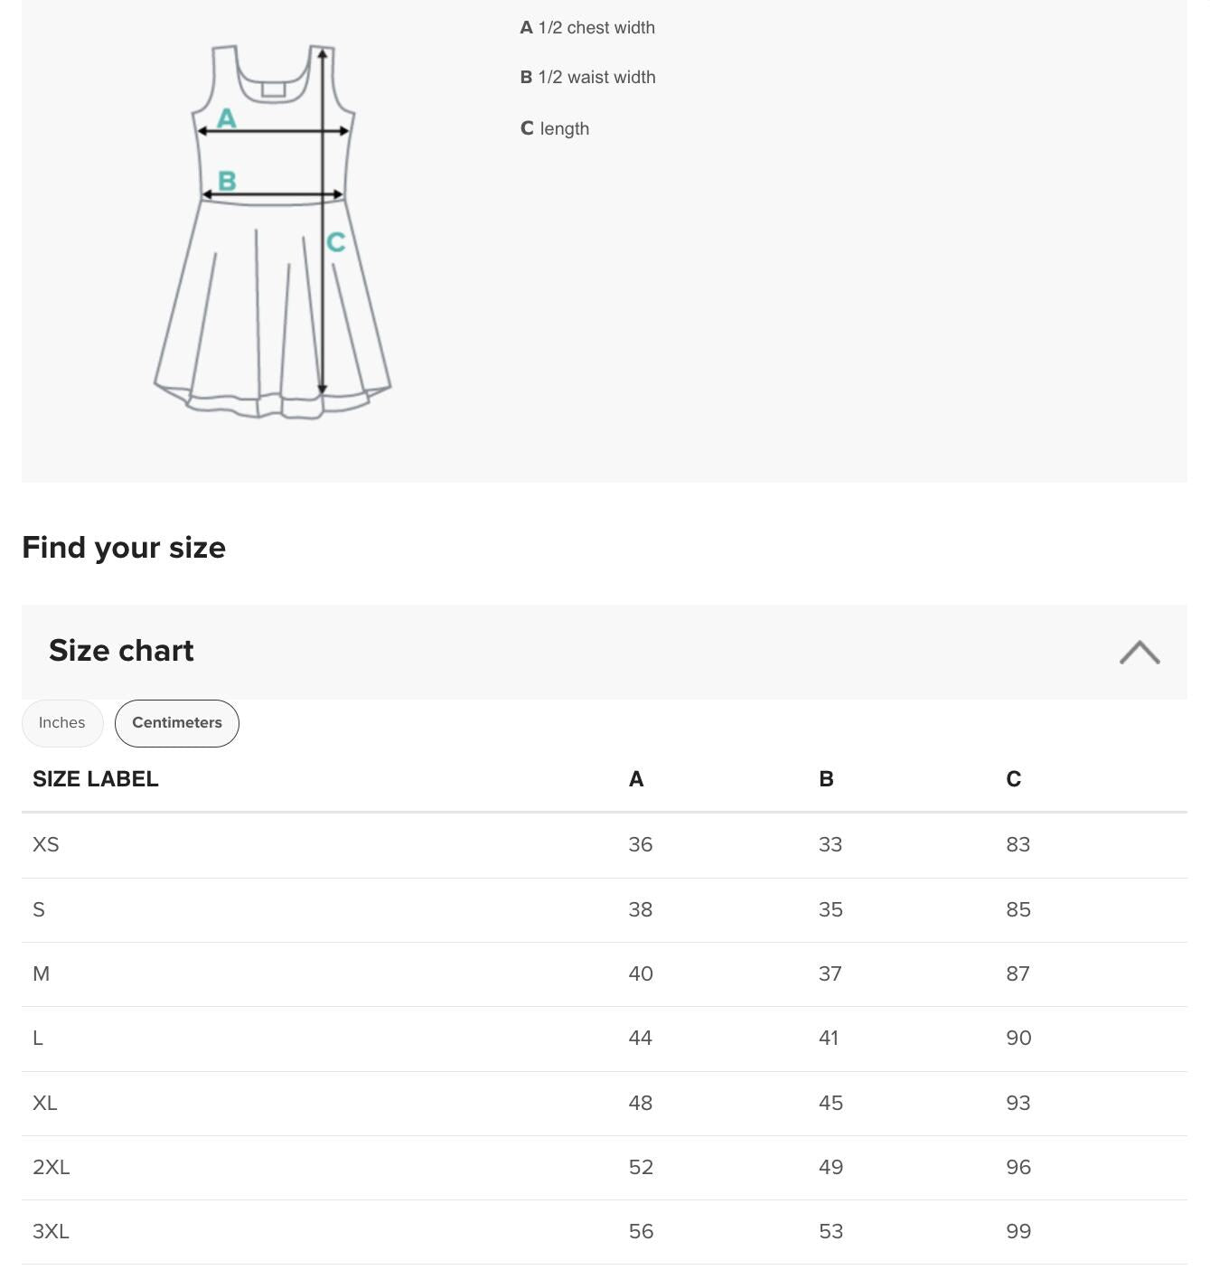Select the Centimeters unit option
The width and height of the screenshot is (1210, 1279).
click(176, 723)
